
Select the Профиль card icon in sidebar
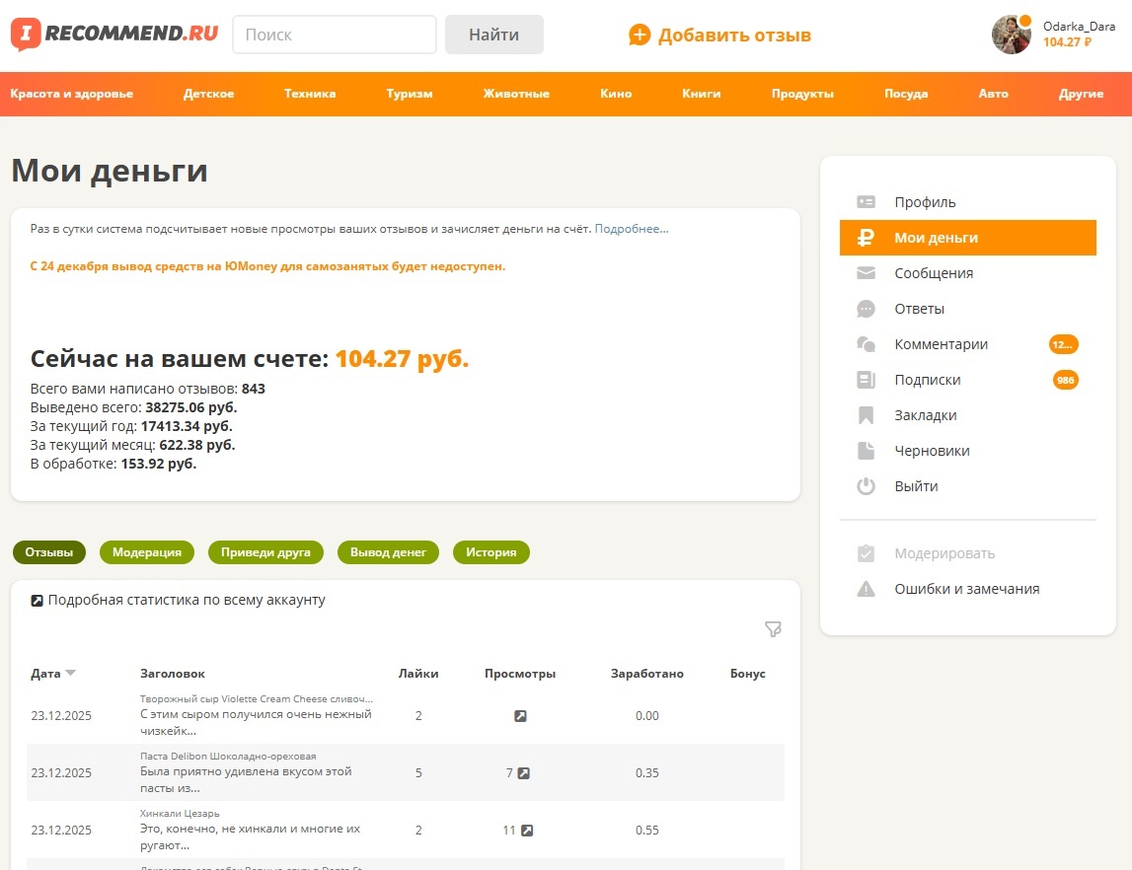click(x=866, y=201)
